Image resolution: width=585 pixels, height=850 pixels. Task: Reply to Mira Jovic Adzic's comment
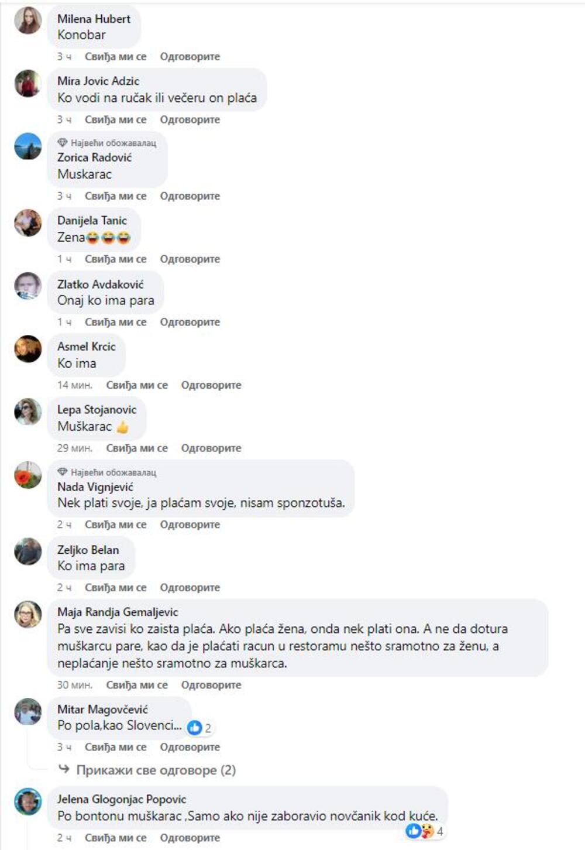pos(190,119)
